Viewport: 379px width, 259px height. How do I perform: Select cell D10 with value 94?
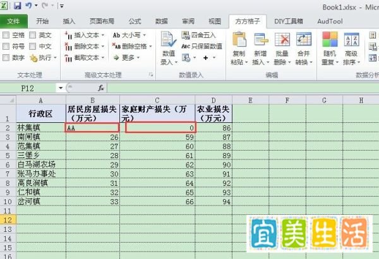pyautogui.click(x=214, y=202)
